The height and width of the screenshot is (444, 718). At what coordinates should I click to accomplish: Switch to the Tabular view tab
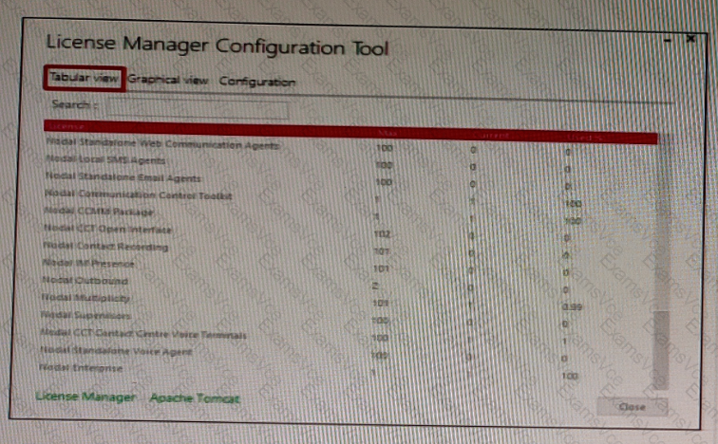pos(83,79)
